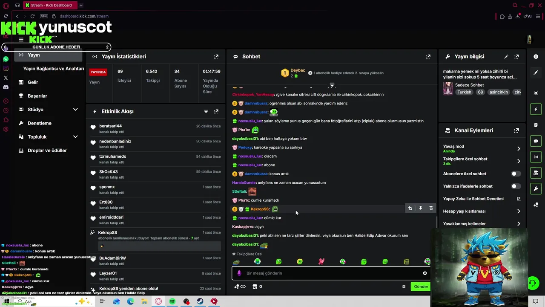The width and height of the screenshot is (545, 307).
Task: Open Spotify from the taskbar
Action: point(172,301)
